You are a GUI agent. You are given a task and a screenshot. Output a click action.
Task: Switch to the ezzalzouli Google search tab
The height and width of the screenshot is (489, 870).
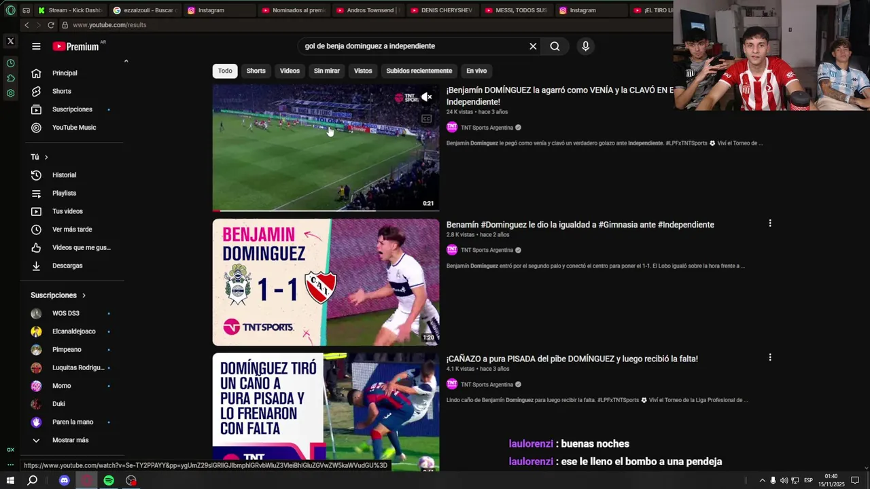[143, 10]
